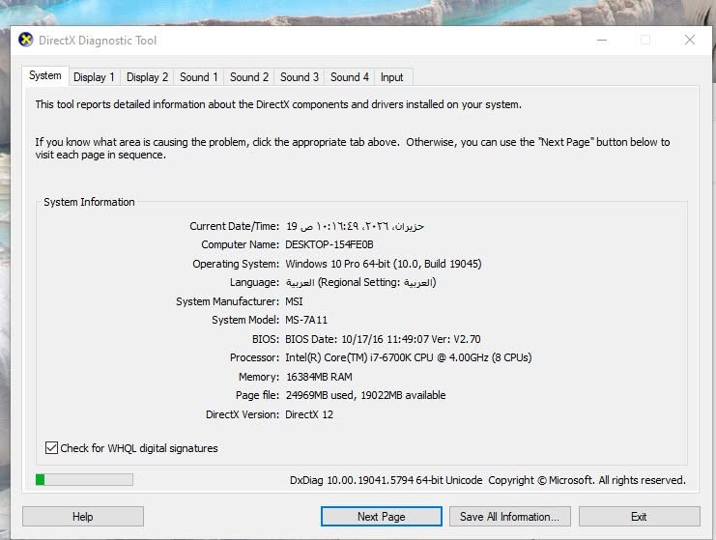The width and height of the screenshot is (716, 540).
Task: Click the System Manufacturer value MSI
Action: (294, 301)
